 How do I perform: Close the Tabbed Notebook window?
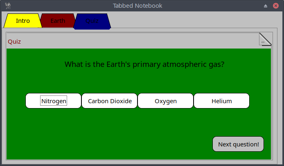point(276,6)
